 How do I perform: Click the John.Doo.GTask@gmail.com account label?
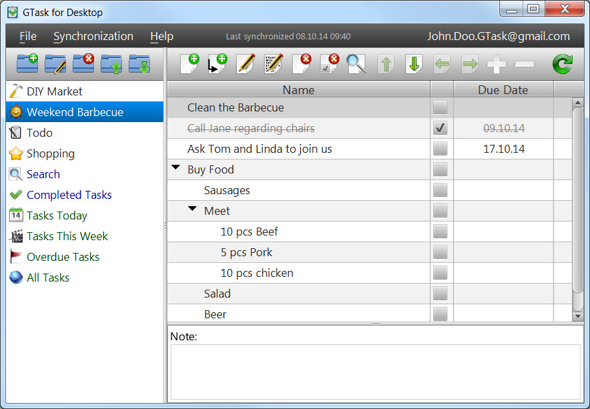498,36
